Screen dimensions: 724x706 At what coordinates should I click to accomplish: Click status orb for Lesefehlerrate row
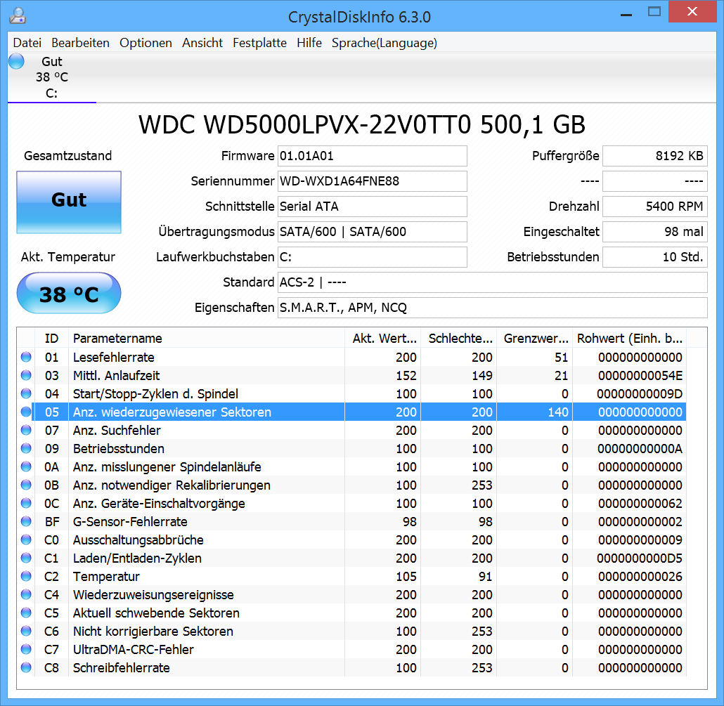(x=26, y=357)
